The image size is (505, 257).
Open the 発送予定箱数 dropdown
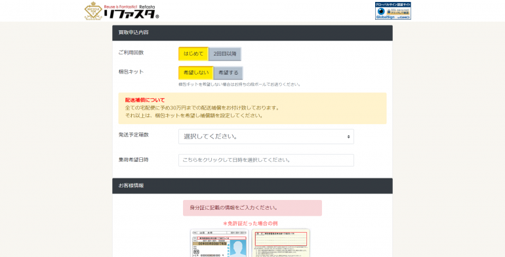click(266, 136)
